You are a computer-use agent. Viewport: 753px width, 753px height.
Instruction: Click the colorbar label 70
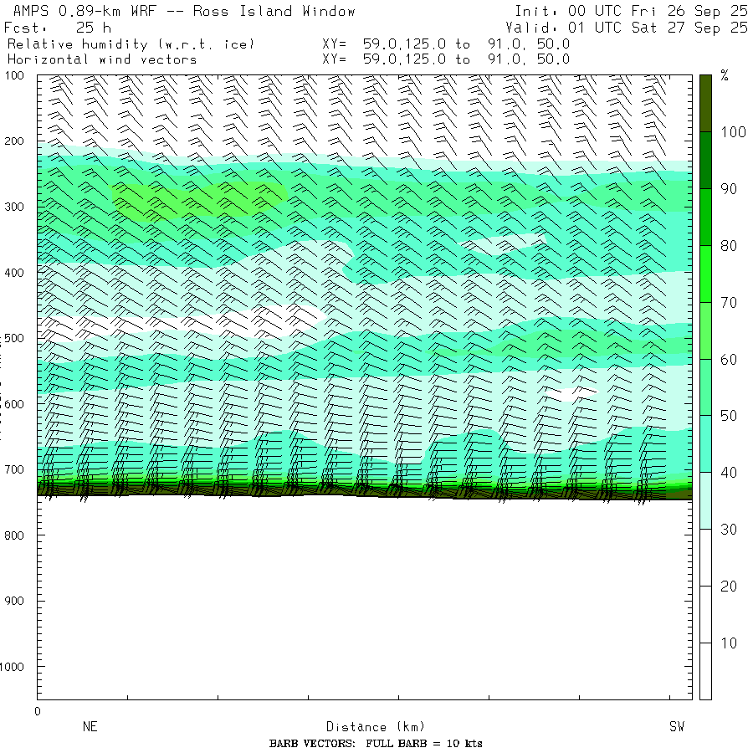(729, 303)
